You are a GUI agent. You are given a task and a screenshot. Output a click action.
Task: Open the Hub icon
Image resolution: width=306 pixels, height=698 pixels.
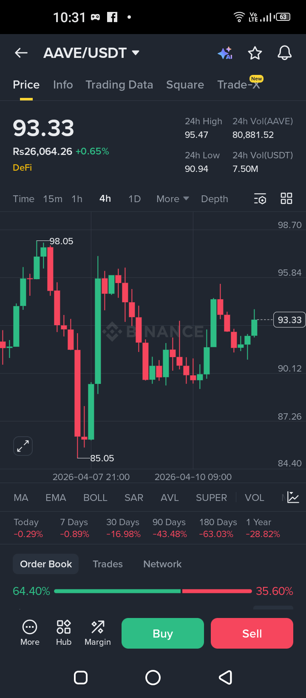[x=64, y=633]
